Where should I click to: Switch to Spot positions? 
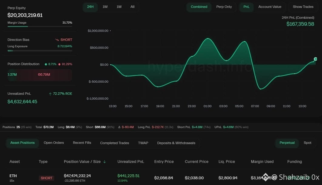[x=307, y=143]
